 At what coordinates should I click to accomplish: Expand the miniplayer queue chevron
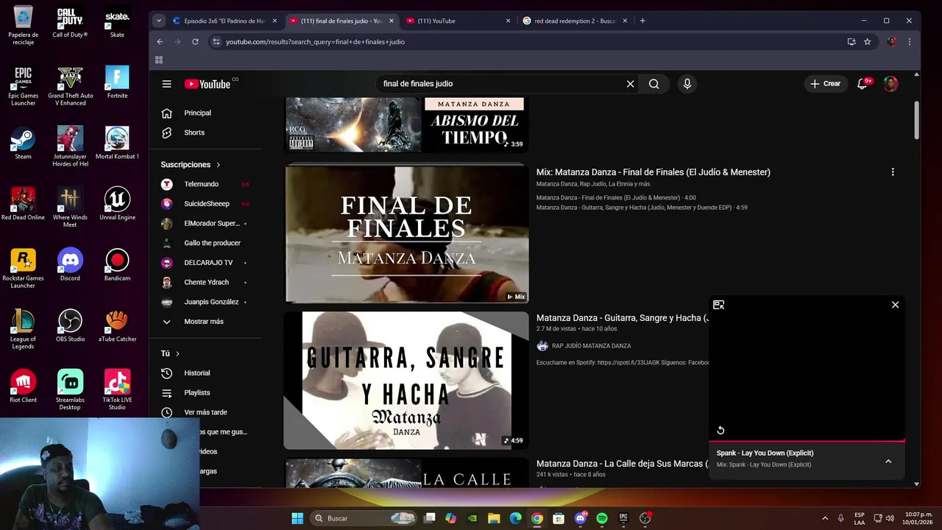[888, 462]
